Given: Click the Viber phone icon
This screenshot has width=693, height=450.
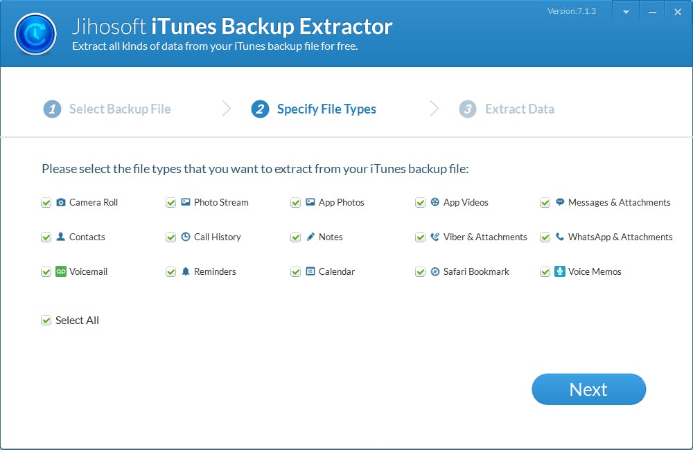Looking at the screenshot, I should [x=435, y=237].
